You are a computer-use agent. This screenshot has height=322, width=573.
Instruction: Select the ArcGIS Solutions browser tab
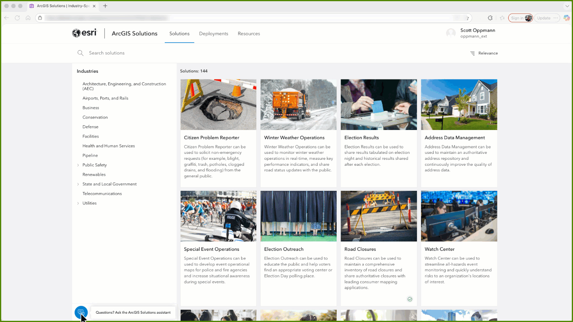coord(63,6)
